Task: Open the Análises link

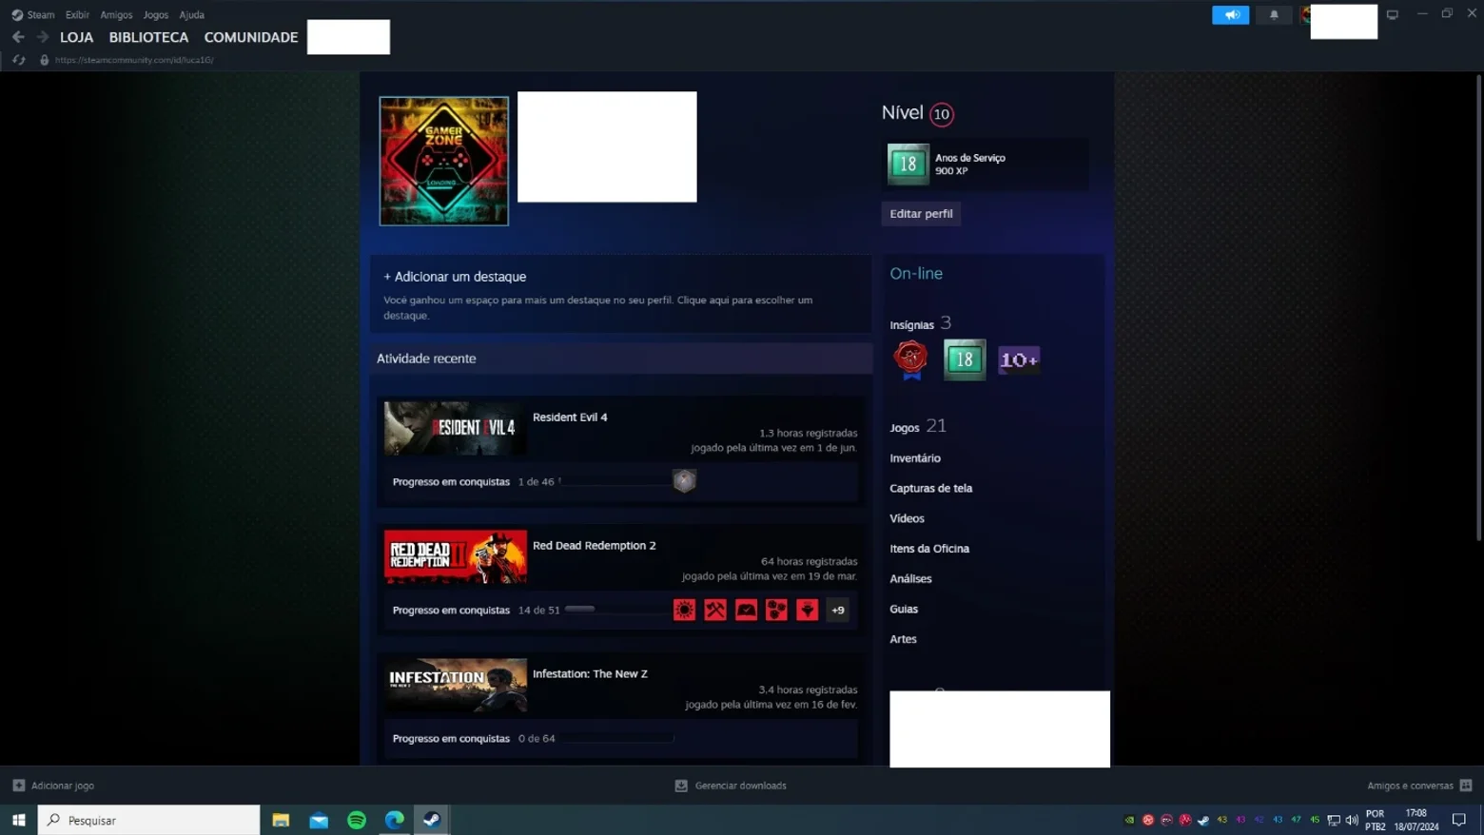Action: coord(910,579)
